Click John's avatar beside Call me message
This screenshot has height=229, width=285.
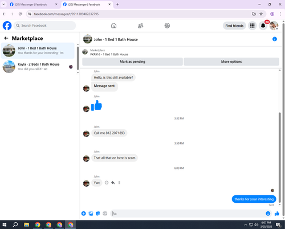[x=86, y=134]
